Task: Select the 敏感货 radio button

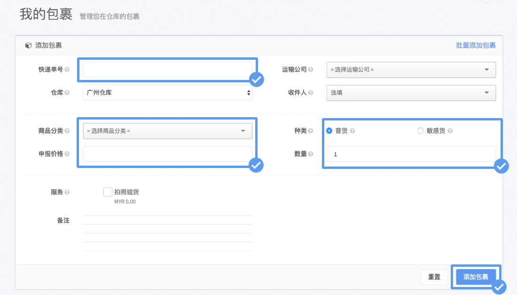Action: coord(420,131)
